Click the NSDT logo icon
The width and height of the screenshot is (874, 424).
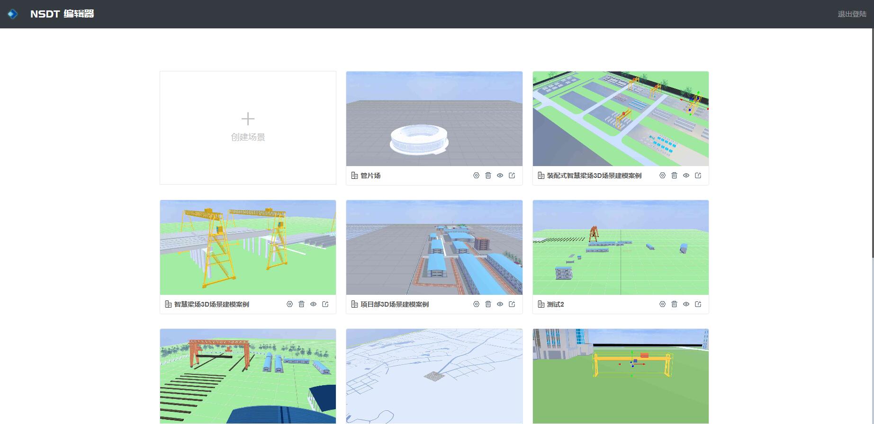[x=13, y=14]
